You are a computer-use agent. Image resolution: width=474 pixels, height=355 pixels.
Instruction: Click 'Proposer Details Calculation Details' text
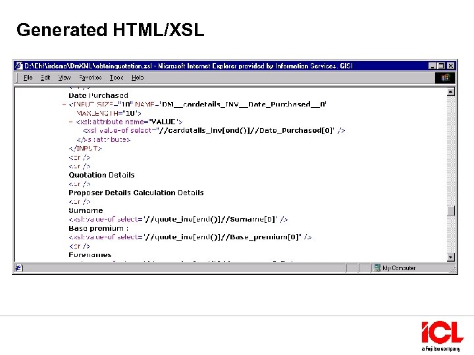point(136,193)
